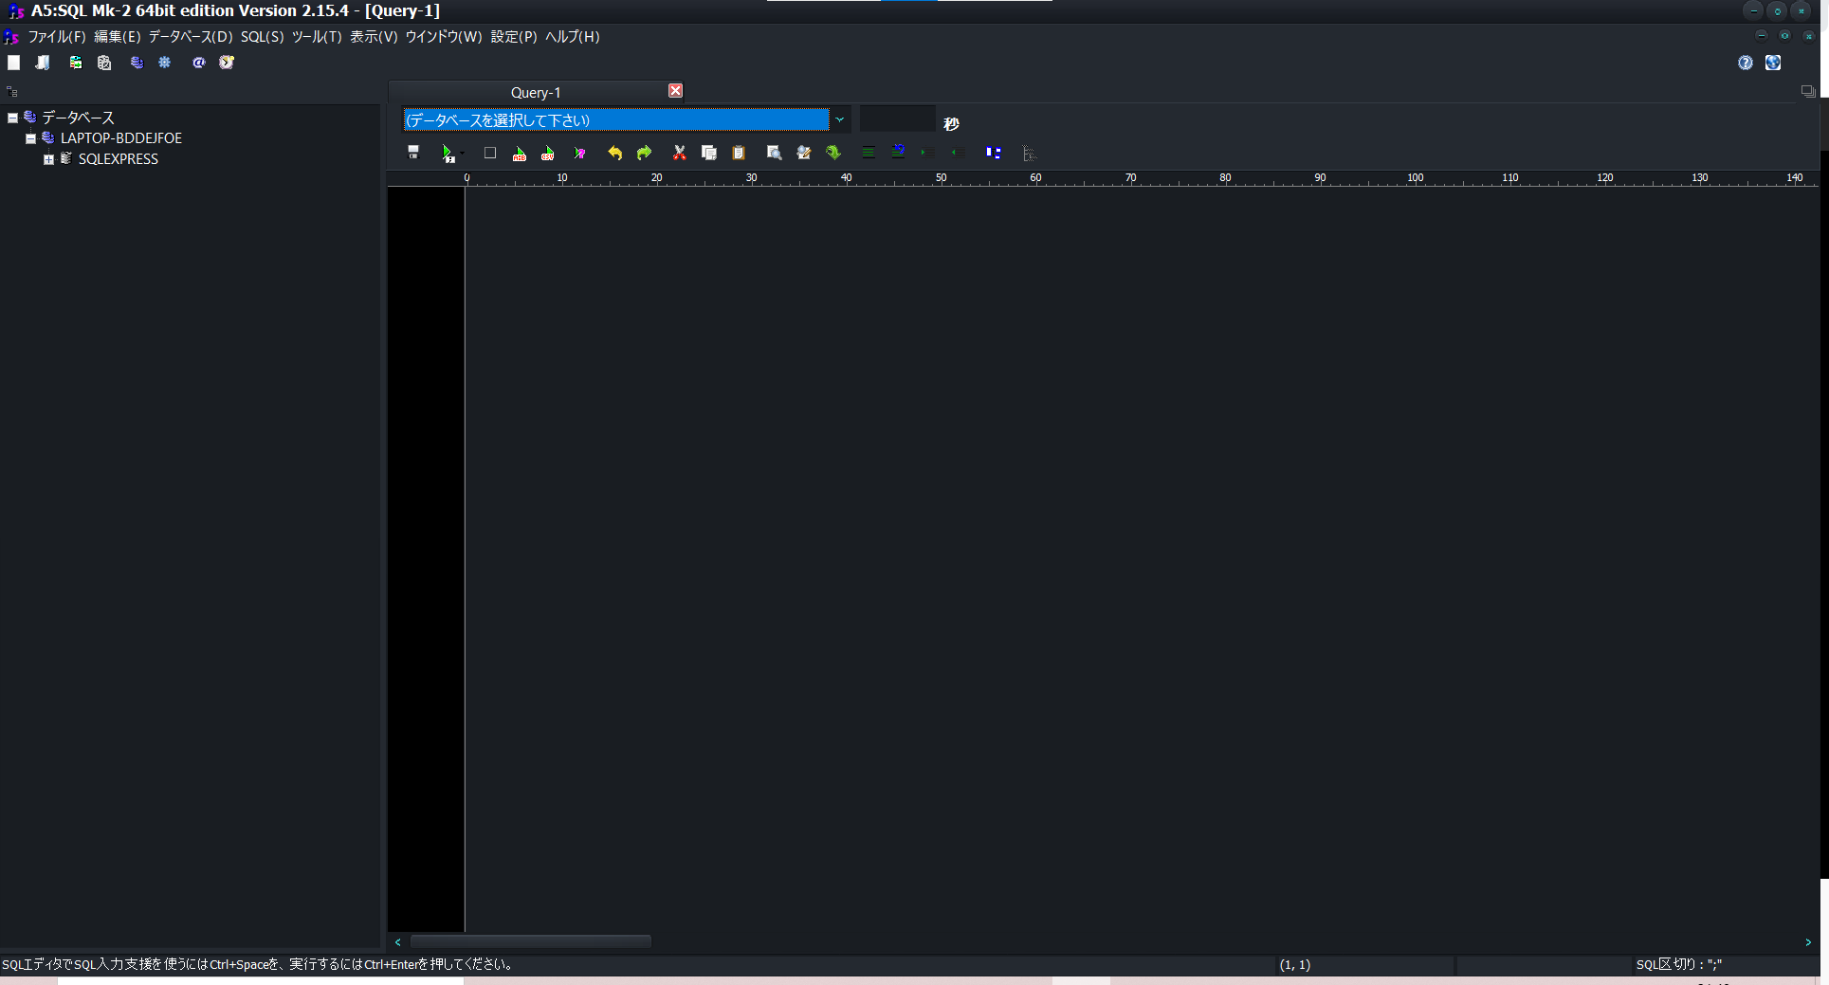Image resolution: width=1829 pixels, height=985 pixels.
Task: Click the editor horizontal scrollbar thumb
Action: 530,942
